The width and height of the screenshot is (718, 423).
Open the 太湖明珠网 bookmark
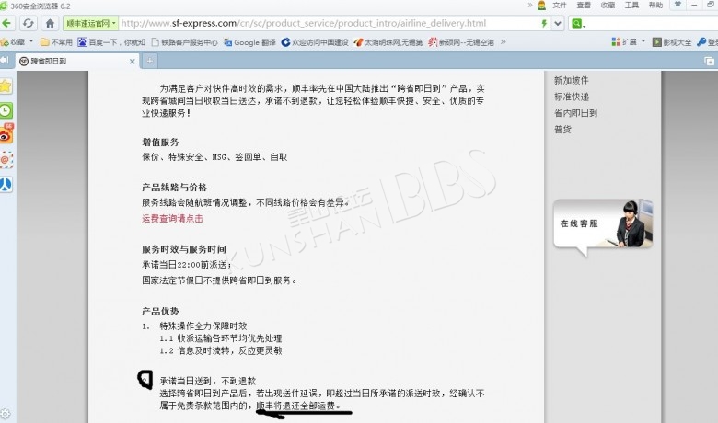click(388, 42)
